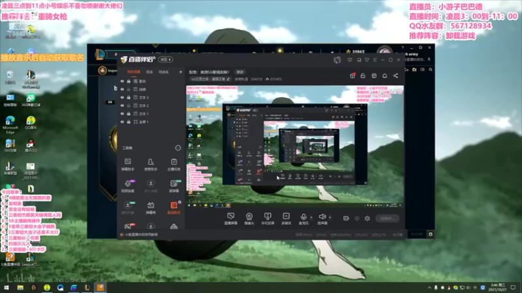Open the 弹幕助手 tool
The width and height of the screenshot is (522, 293).
(127, 165)
